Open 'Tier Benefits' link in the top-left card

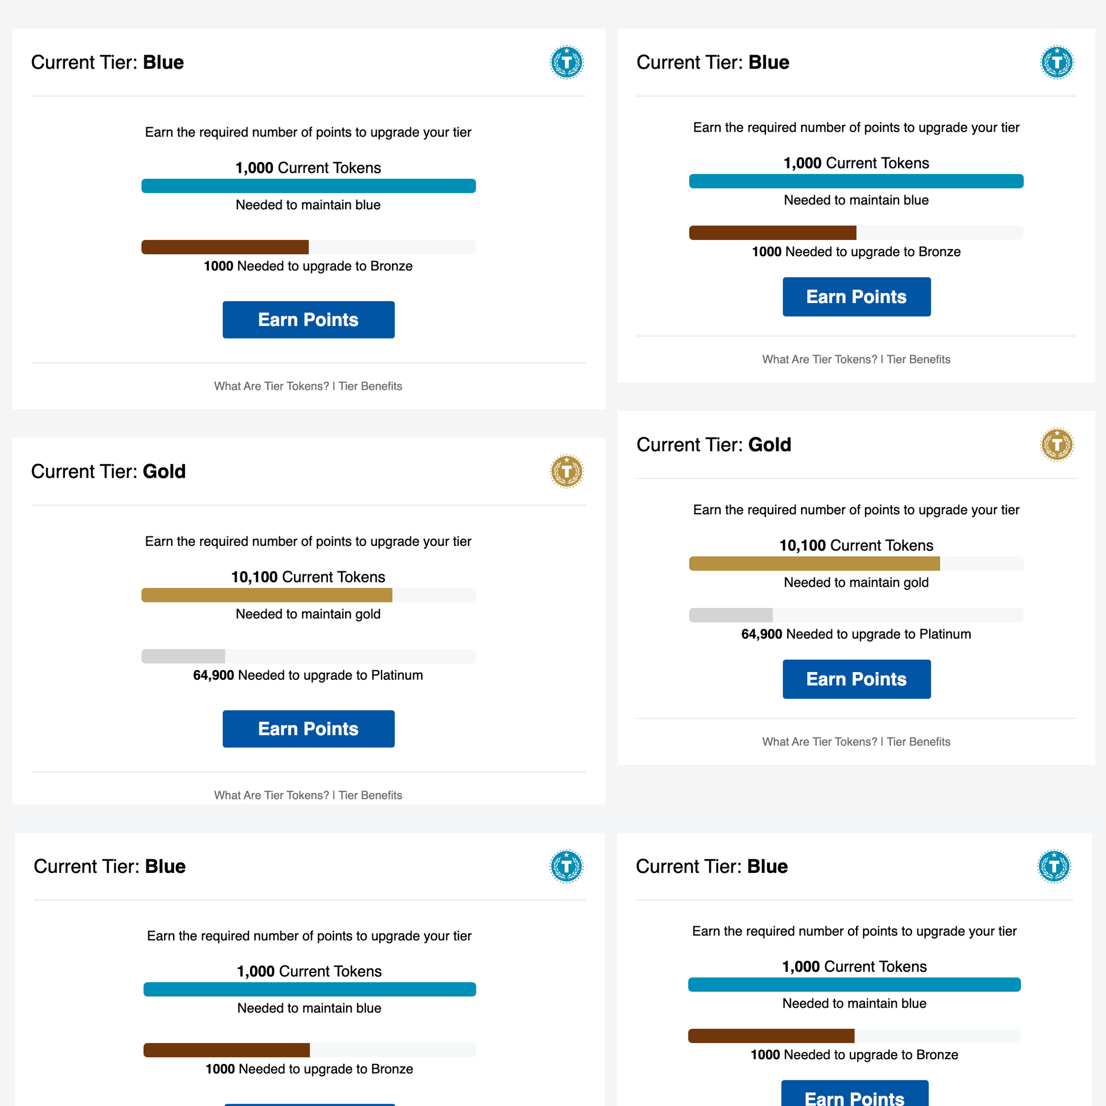coord(371,386)
